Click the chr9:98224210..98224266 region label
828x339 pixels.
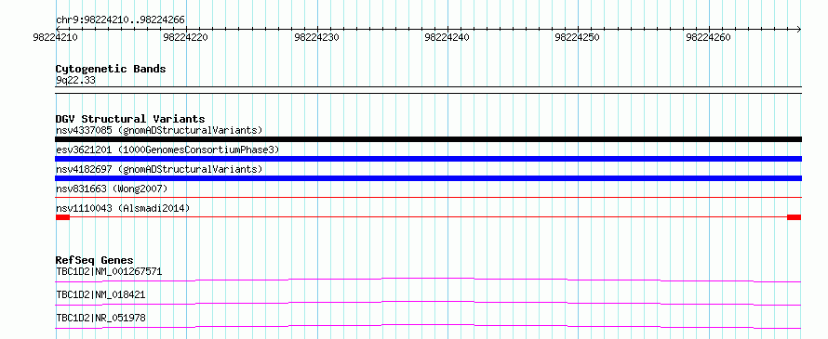(120, 20)
